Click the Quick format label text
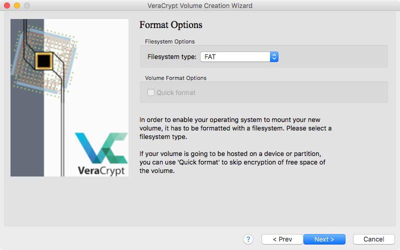Image resolution: width=400 pixels, height=250 pixels. click(176, 92)
